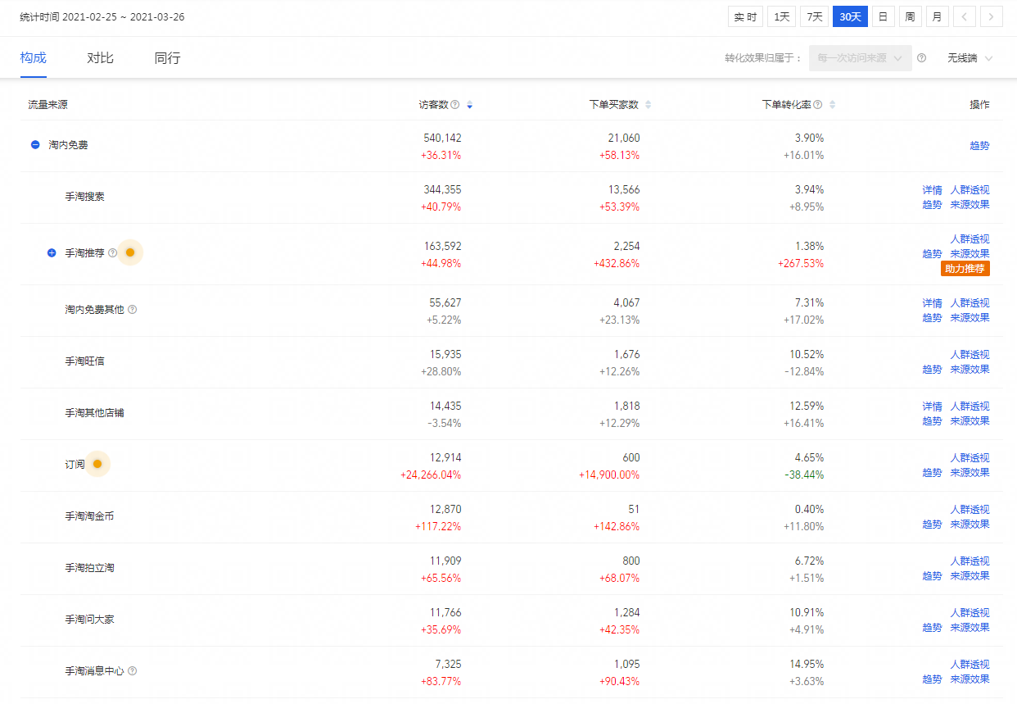Select the 30天 time range
This screenshot has height=704, width=1017.
[x=850, y=16]
